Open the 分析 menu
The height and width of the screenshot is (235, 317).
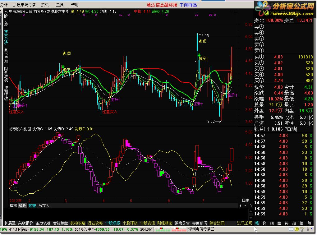coord(4,5)
